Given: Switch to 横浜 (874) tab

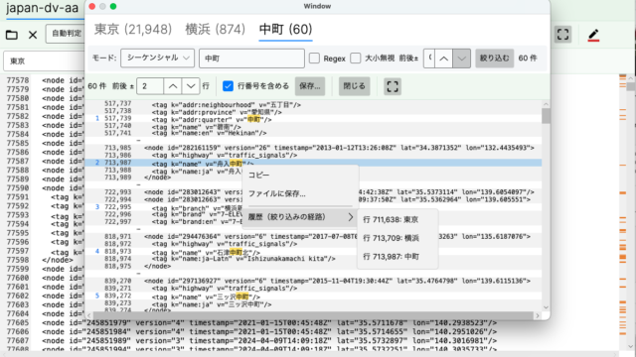Looking at the screenshot, I should click(x=215, y=29).
